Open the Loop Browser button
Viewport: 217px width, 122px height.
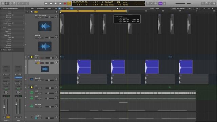coord(210,3)
